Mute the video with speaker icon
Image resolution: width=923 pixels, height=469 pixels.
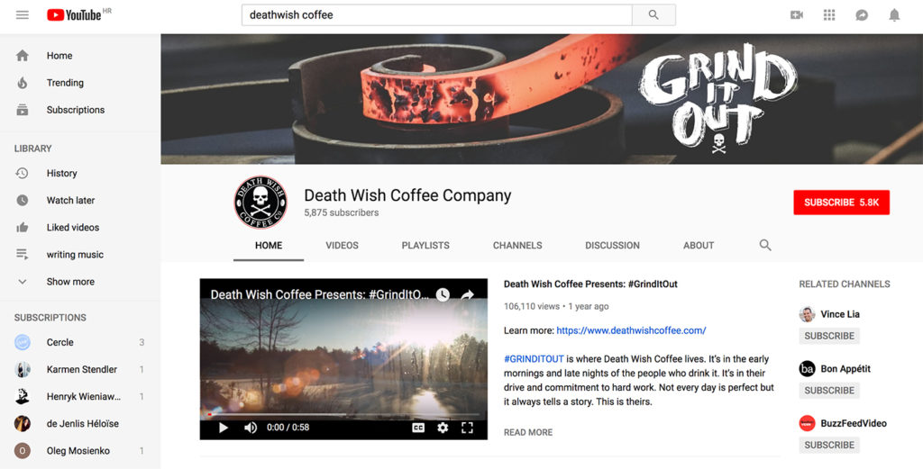pos(251,428)
